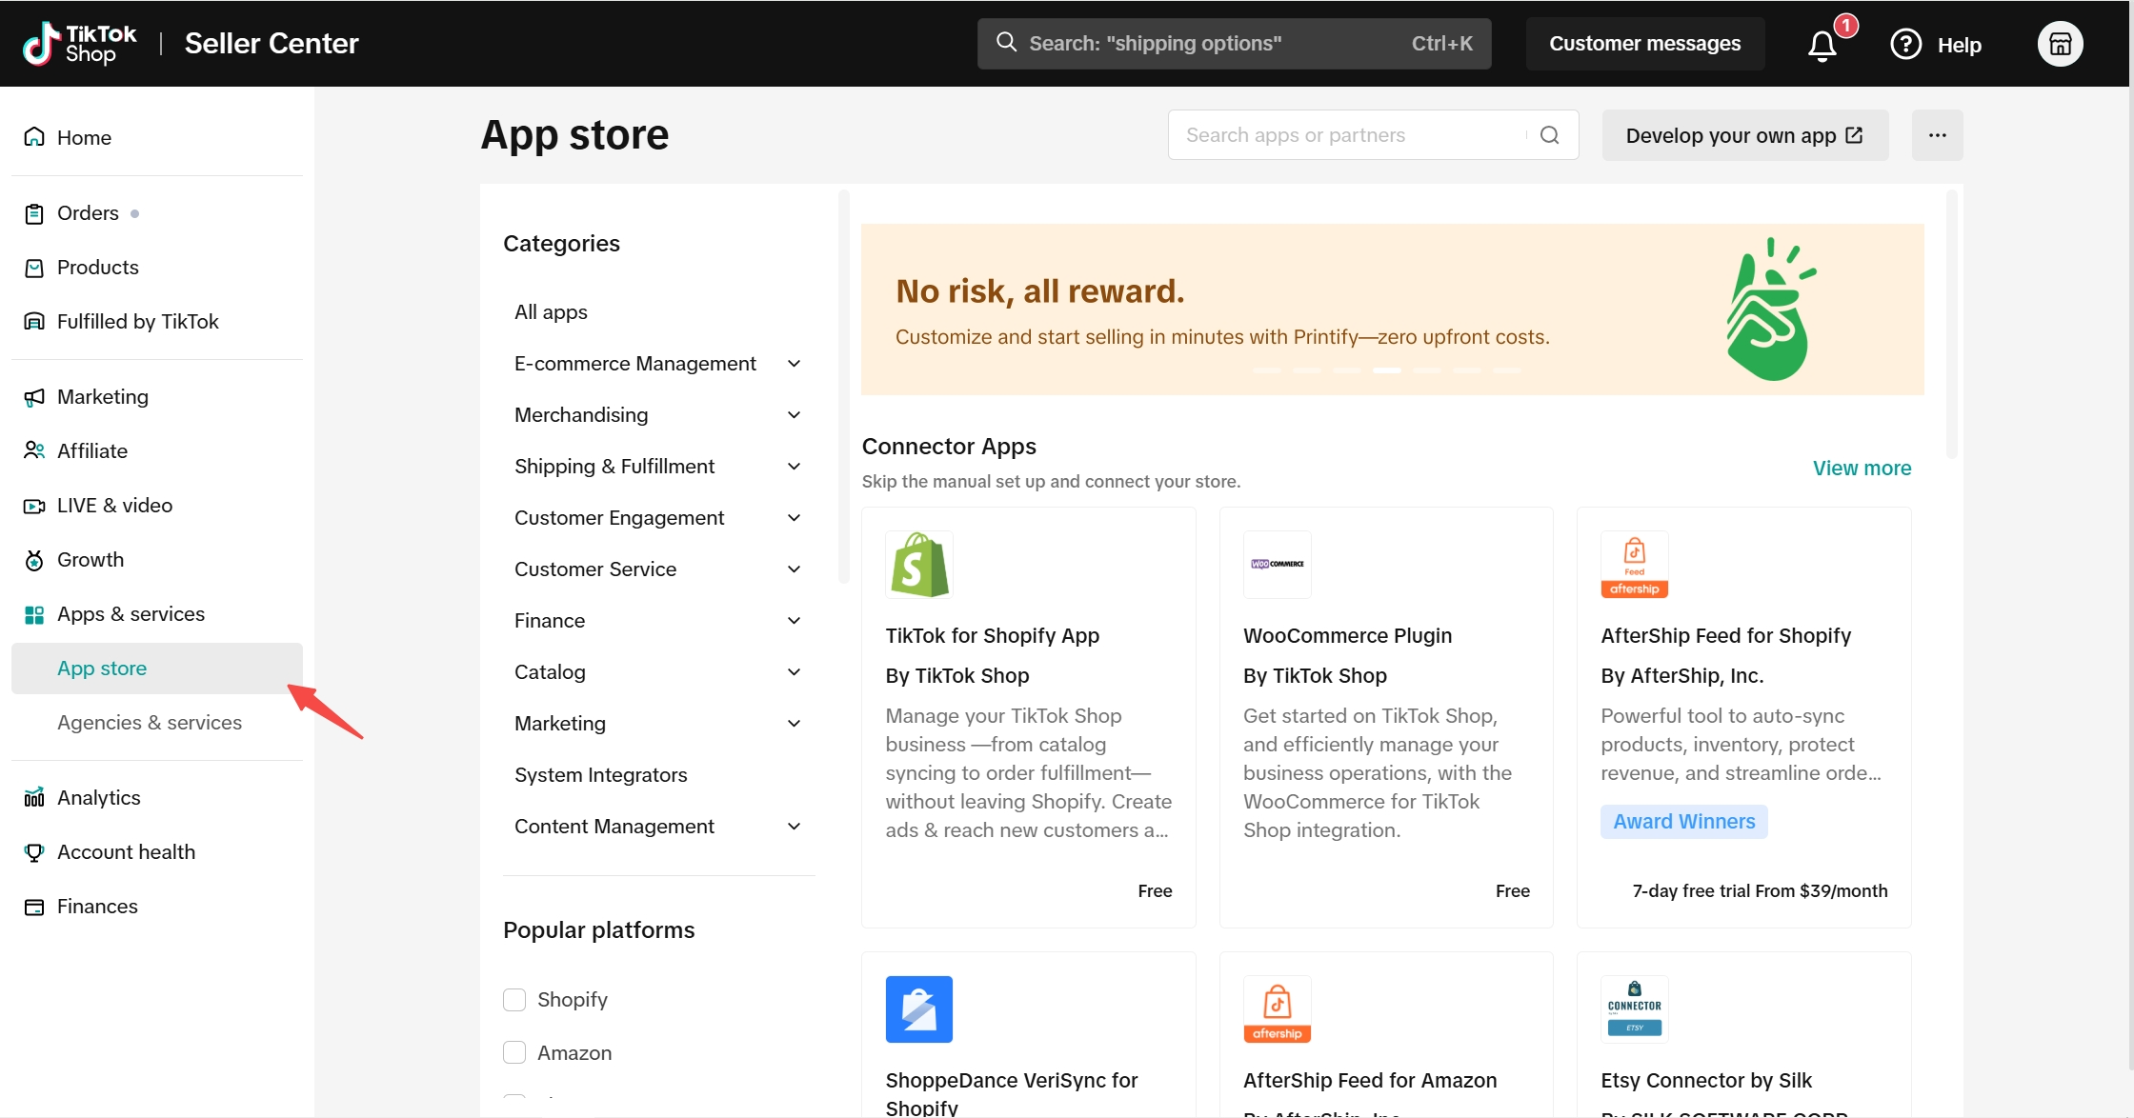Click the notification bell icon

click(1822, 45)
